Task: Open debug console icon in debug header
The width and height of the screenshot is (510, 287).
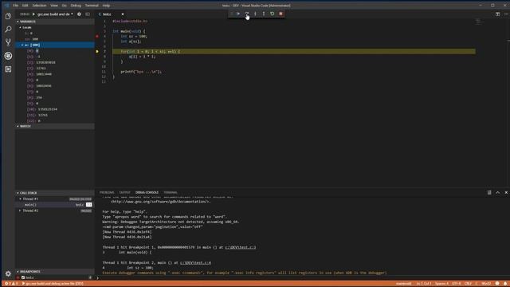Action: 88,14
